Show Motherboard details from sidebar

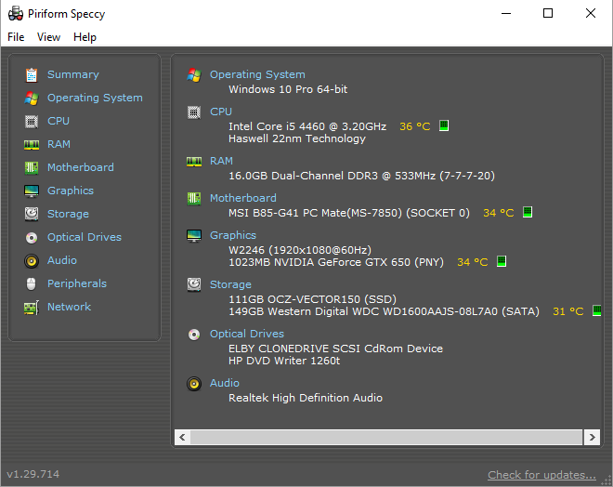[81, 167]
